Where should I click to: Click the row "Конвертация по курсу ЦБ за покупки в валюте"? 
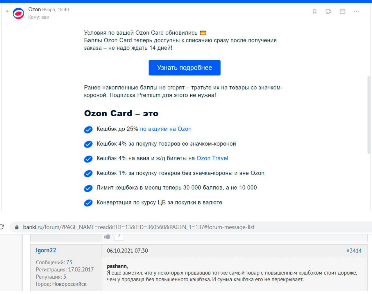[x=153, y=202]
